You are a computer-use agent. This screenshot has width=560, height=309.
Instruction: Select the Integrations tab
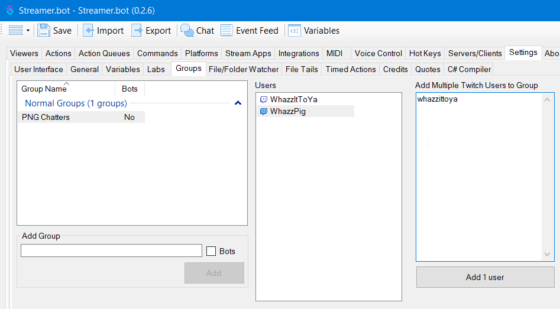pos(299,53)
